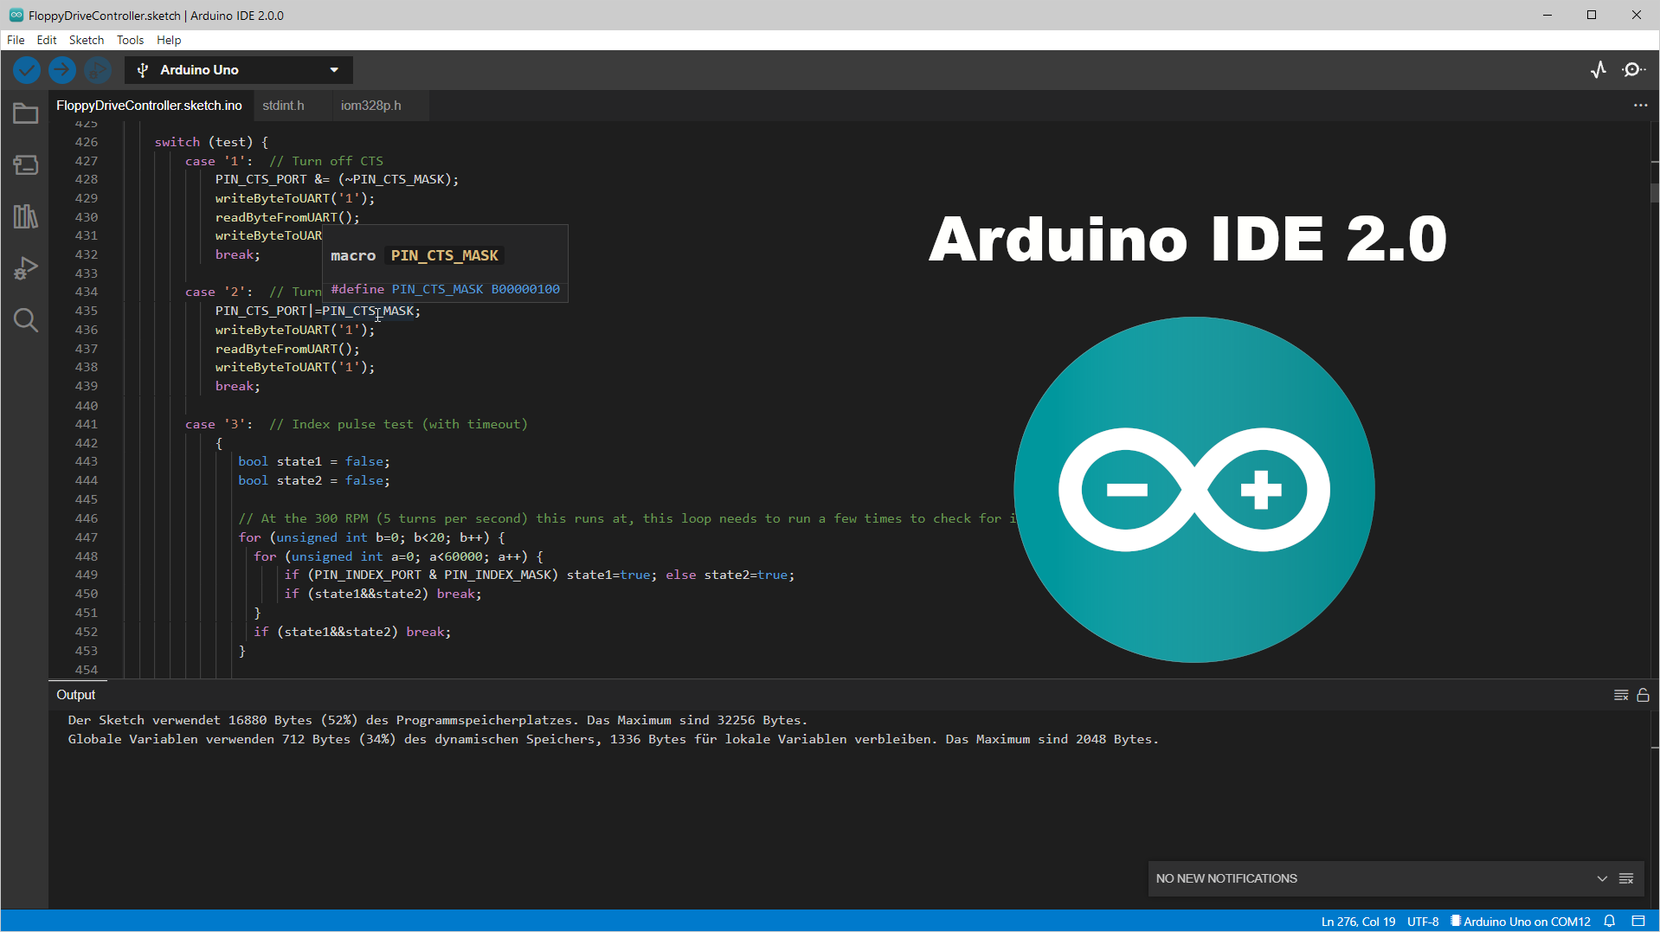1660x932 pixels.
Task: Open the Sketch menu
Action: click(x=86, y=40)
